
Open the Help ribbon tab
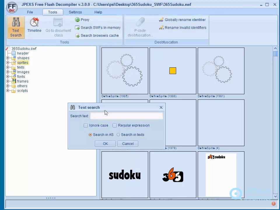[x=98, y=12]
